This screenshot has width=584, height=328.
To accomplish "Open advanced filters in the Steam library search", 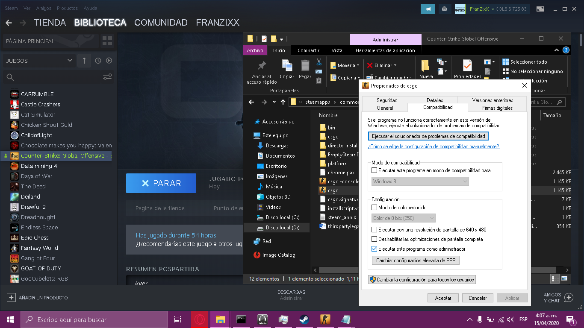I will 107,77.
